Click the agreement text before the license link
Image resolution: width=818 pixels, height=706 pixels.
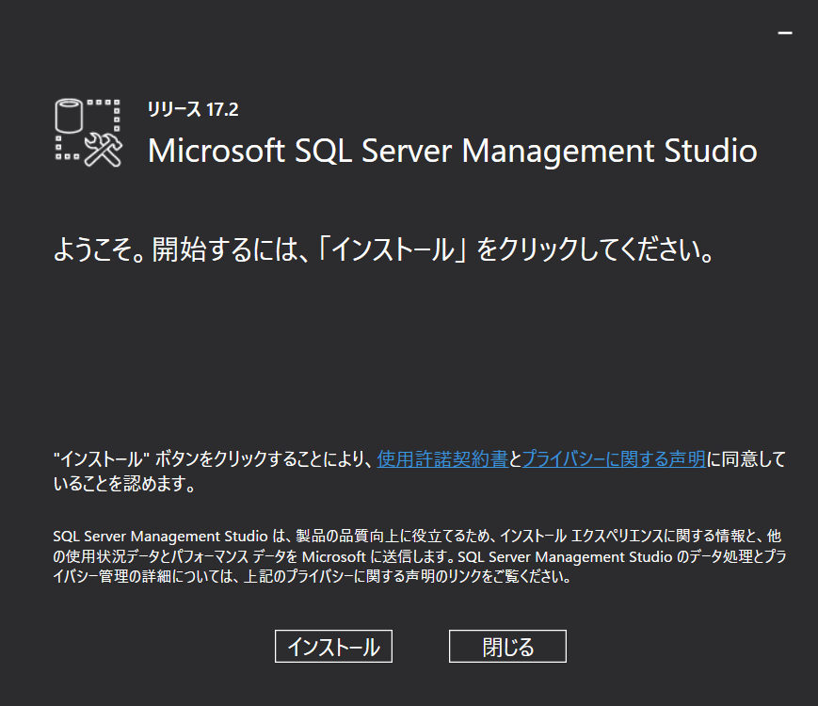pyautogui.click(x=214, y=459)
